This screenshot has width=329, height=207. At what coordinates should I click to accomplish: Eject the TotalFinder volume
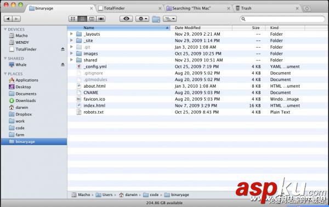click(x=63, y=49)
